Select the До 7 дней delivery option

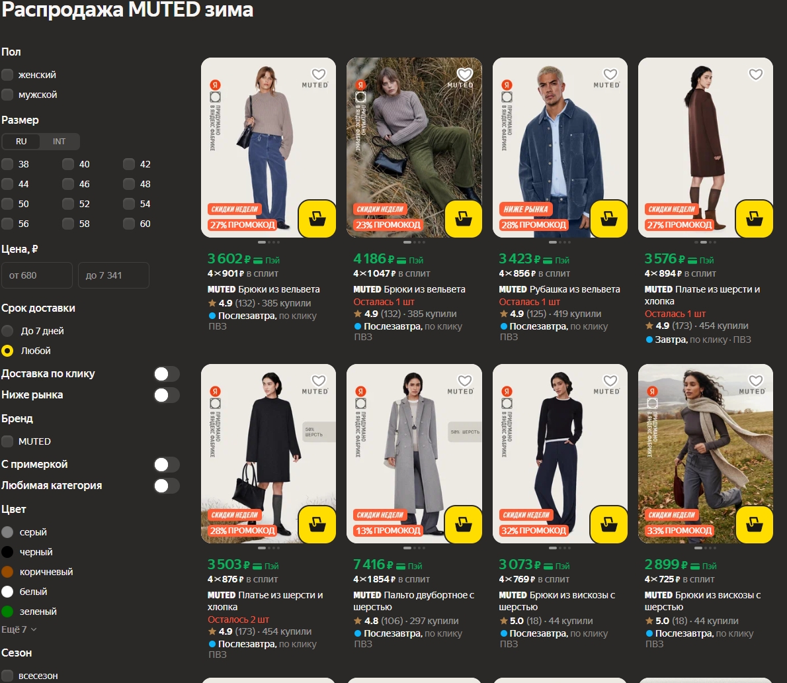pyautogui.click(x=7, y=331)
